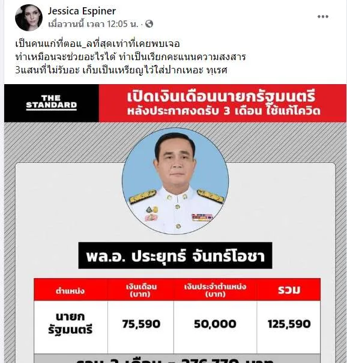Click the นายกรัฐมนตรี table cell
The width and height of the screenshot is (347, 363).
point(70,323)
